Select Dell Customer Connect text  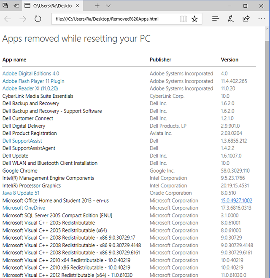click(x=28, y=118)
